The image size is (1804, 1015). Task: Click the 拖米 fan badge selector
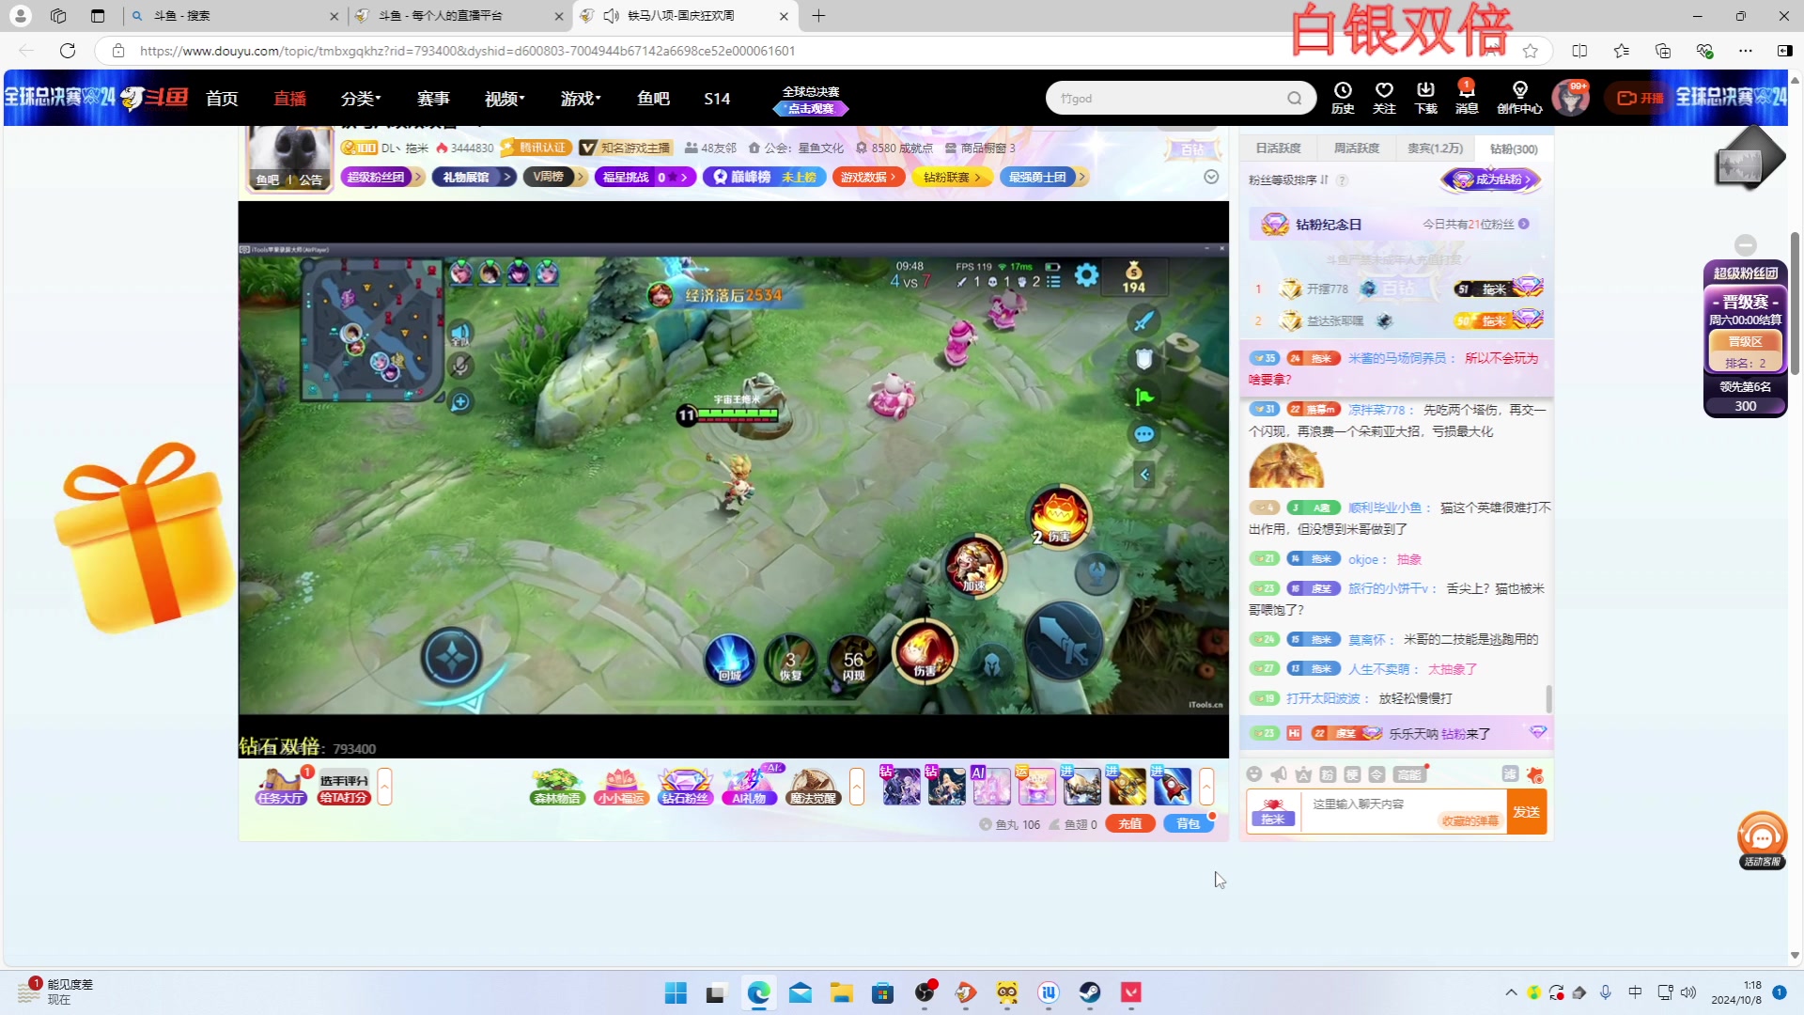(x=1273, y=812)
